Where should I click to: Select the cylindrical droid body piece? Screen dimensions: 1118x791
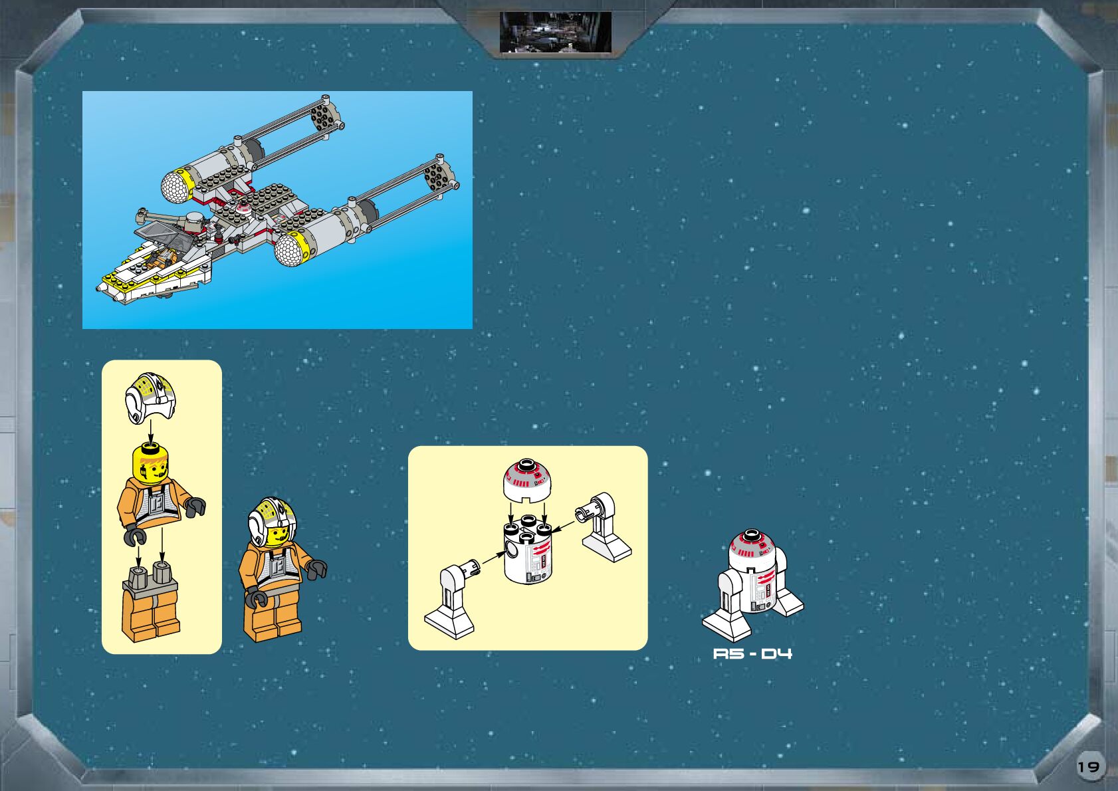528,551
